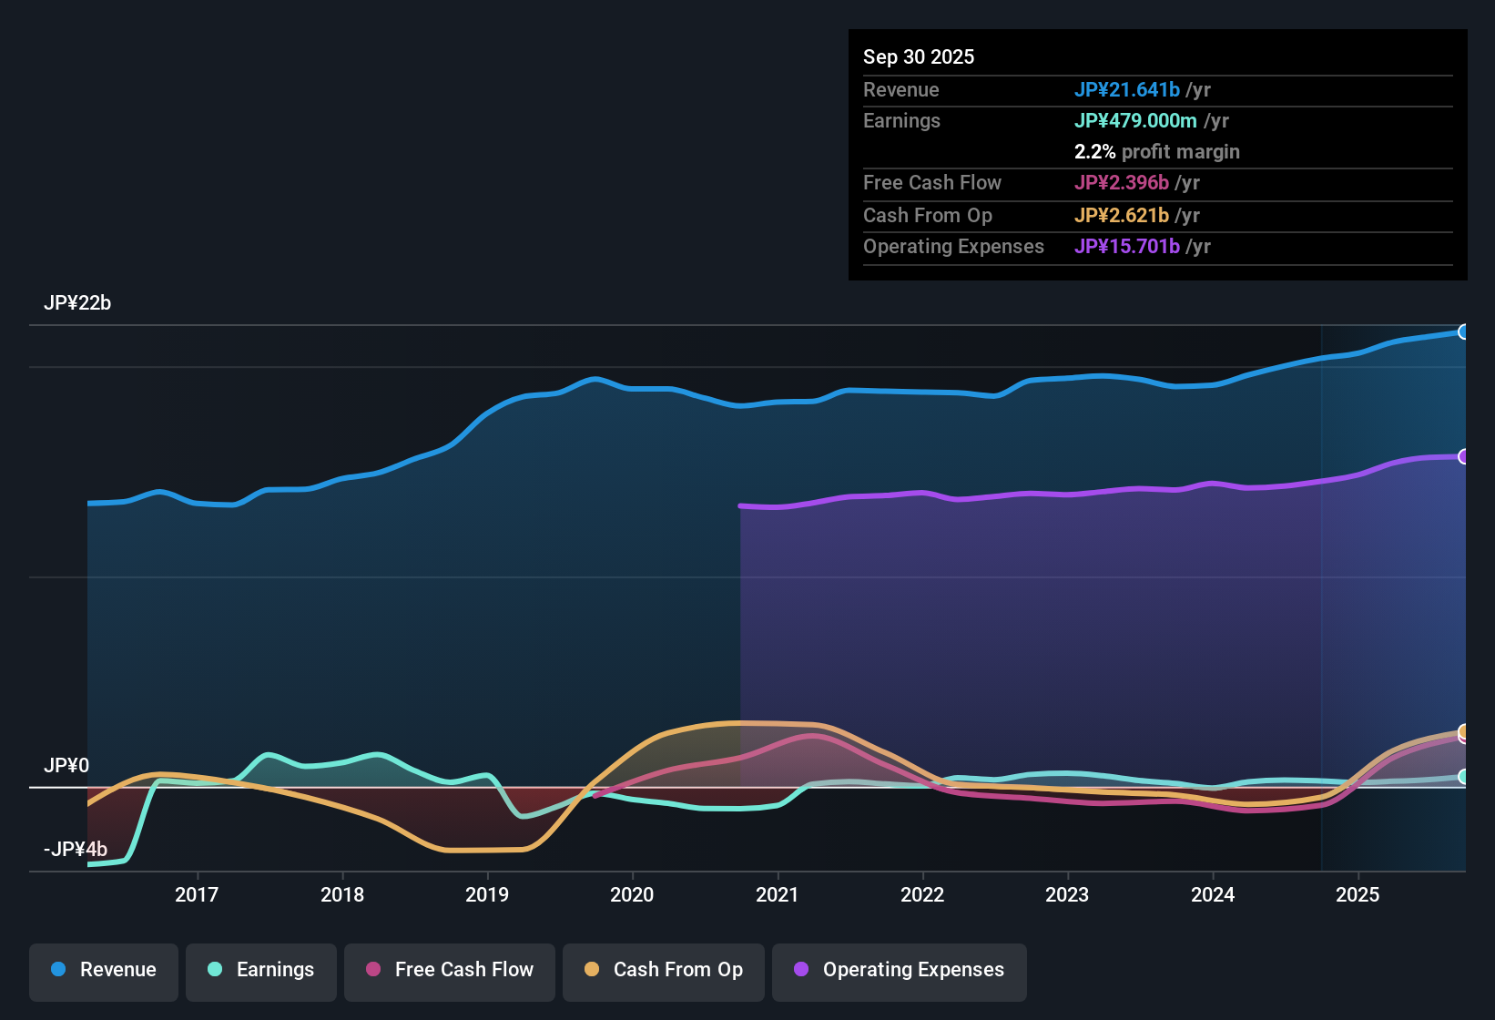Click the Sep 30 2025 tooltip header
Image resolution: width=1495 pixels, height=1020 pixels.
(x=919, y=56)
